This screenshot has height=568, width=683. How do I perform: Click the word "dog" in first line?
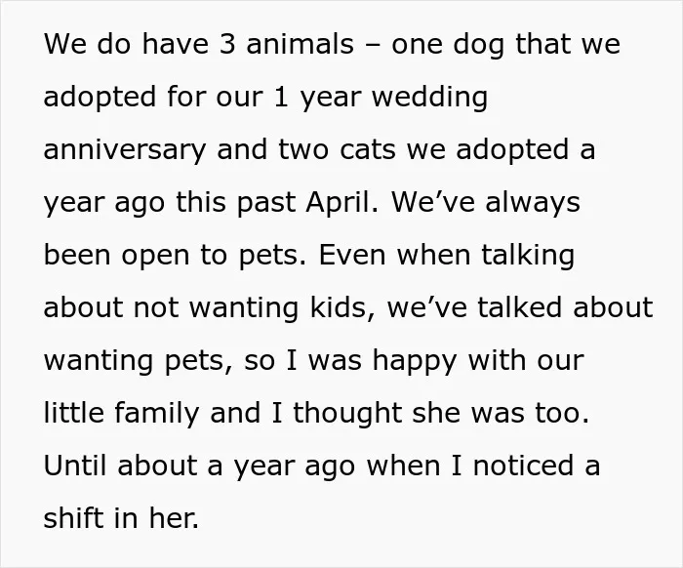click(x=478, y=45)
